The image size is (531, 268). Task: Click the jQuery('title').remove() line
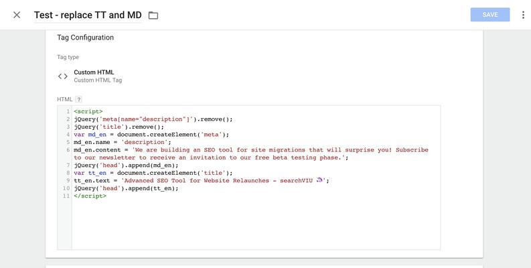pos(119,127)
